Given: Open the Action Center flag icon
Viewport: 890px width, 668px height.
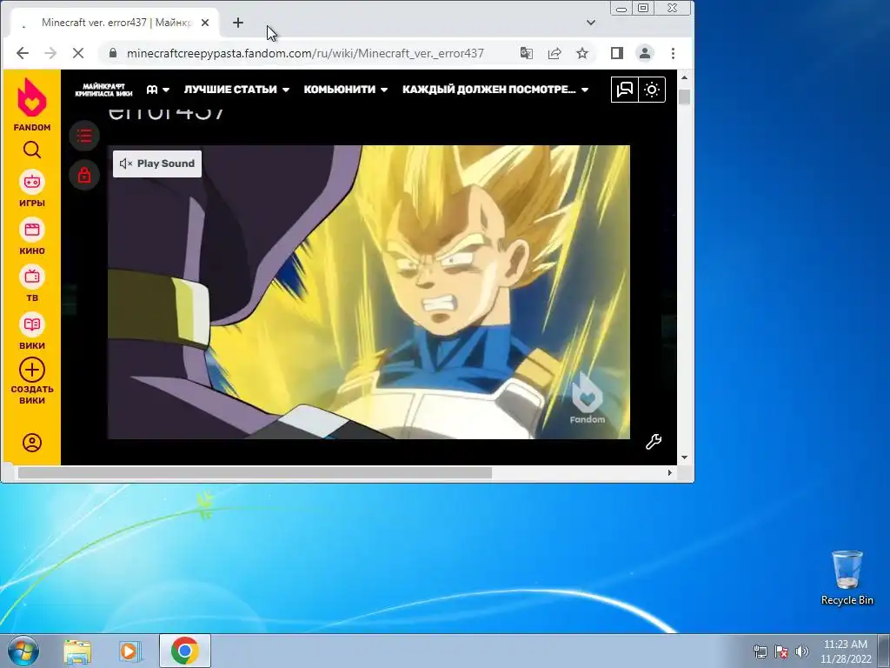Looking at the screenshot, I should (x=781, y=651).
